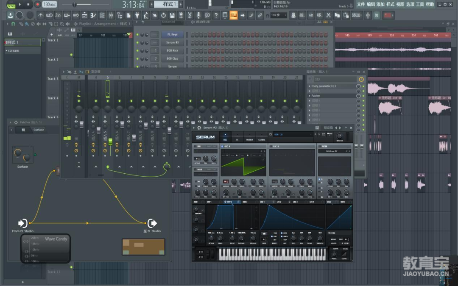Expand the Patcher effect slot arrow
The width and height of the screenshot is (458, 286).
(309, 96)
